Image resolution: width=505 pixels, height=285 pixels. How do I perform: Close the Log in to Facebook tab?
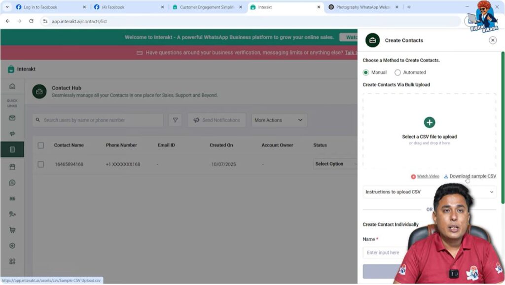tap(84, 7)
